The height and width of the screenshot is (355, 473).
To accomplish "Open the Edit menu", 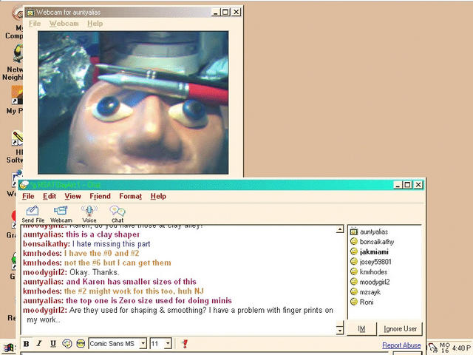I will pyautogui.click(x=50, y=196).
